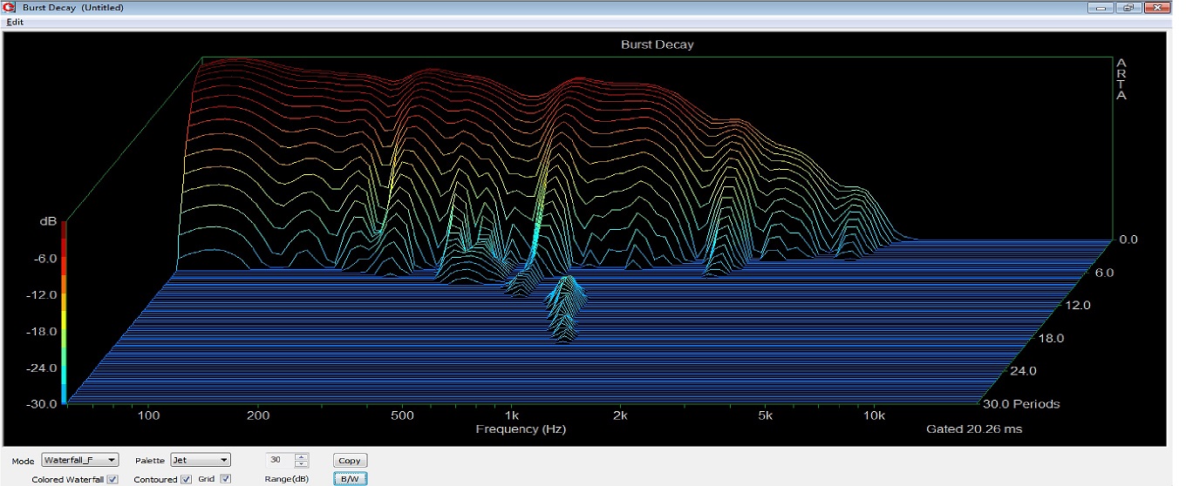
Task: Click the dB color scale bar
Action: pyautogui.click(x=64, y=314)
